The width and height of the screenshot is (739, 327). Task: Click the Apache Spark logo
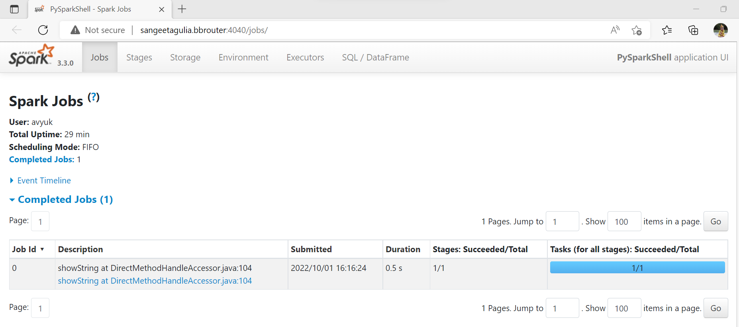[x=31, y=56]
